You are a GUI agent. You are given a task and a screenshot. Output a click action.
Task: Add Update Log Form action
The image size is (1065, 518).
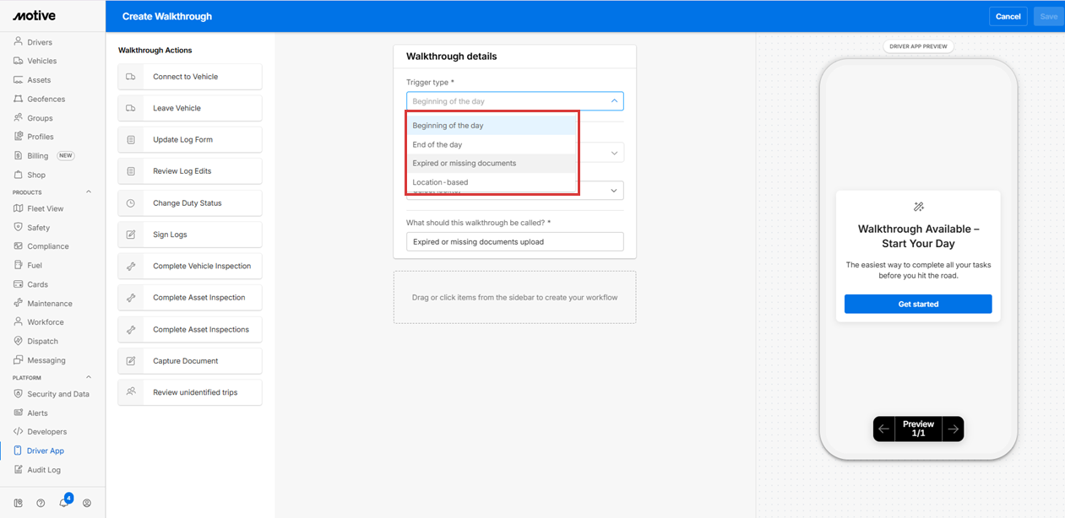190,139
